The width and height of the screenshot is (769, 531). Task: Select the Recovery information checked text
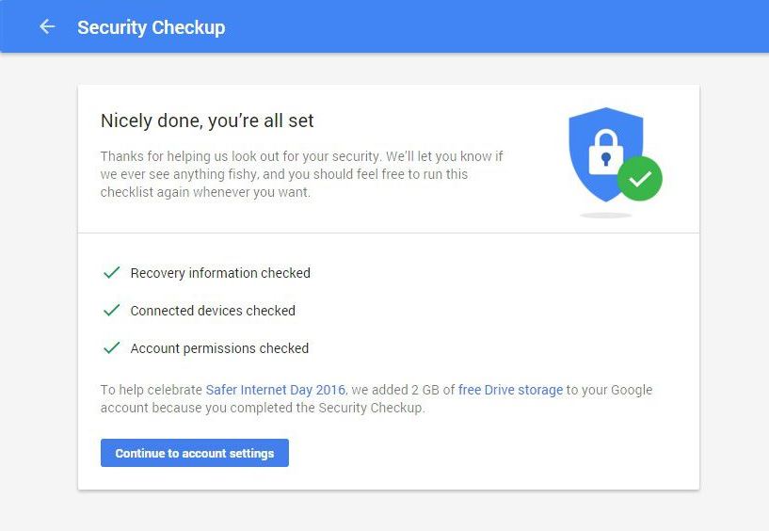coord(220,273)
